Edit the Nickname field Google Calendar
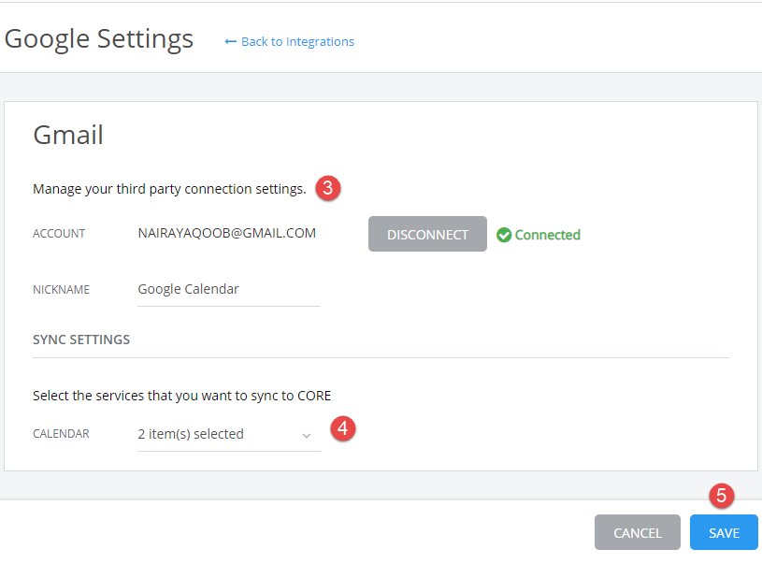Screen dimensions: 762x564 (x=229, y=290)
